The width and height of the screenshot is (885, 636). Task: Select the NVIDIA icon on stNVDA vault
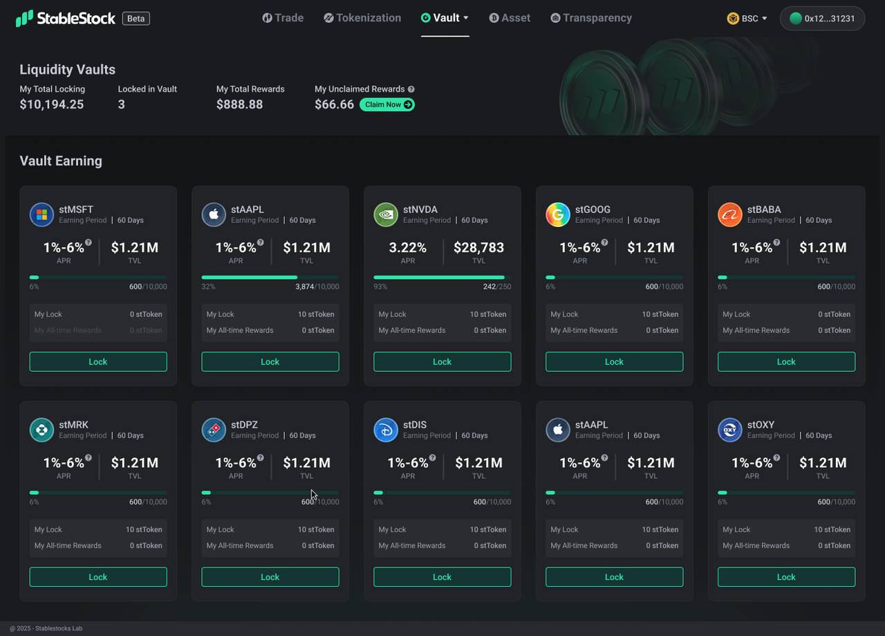[386, 215]
